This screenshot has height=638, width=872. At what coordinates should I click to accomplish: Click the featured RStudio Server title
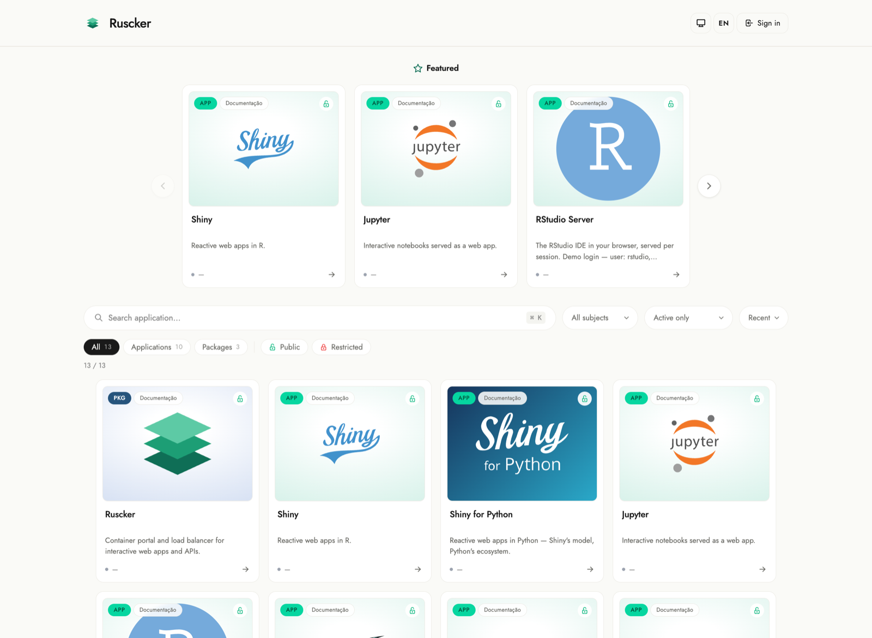click(x=565, y=220)
